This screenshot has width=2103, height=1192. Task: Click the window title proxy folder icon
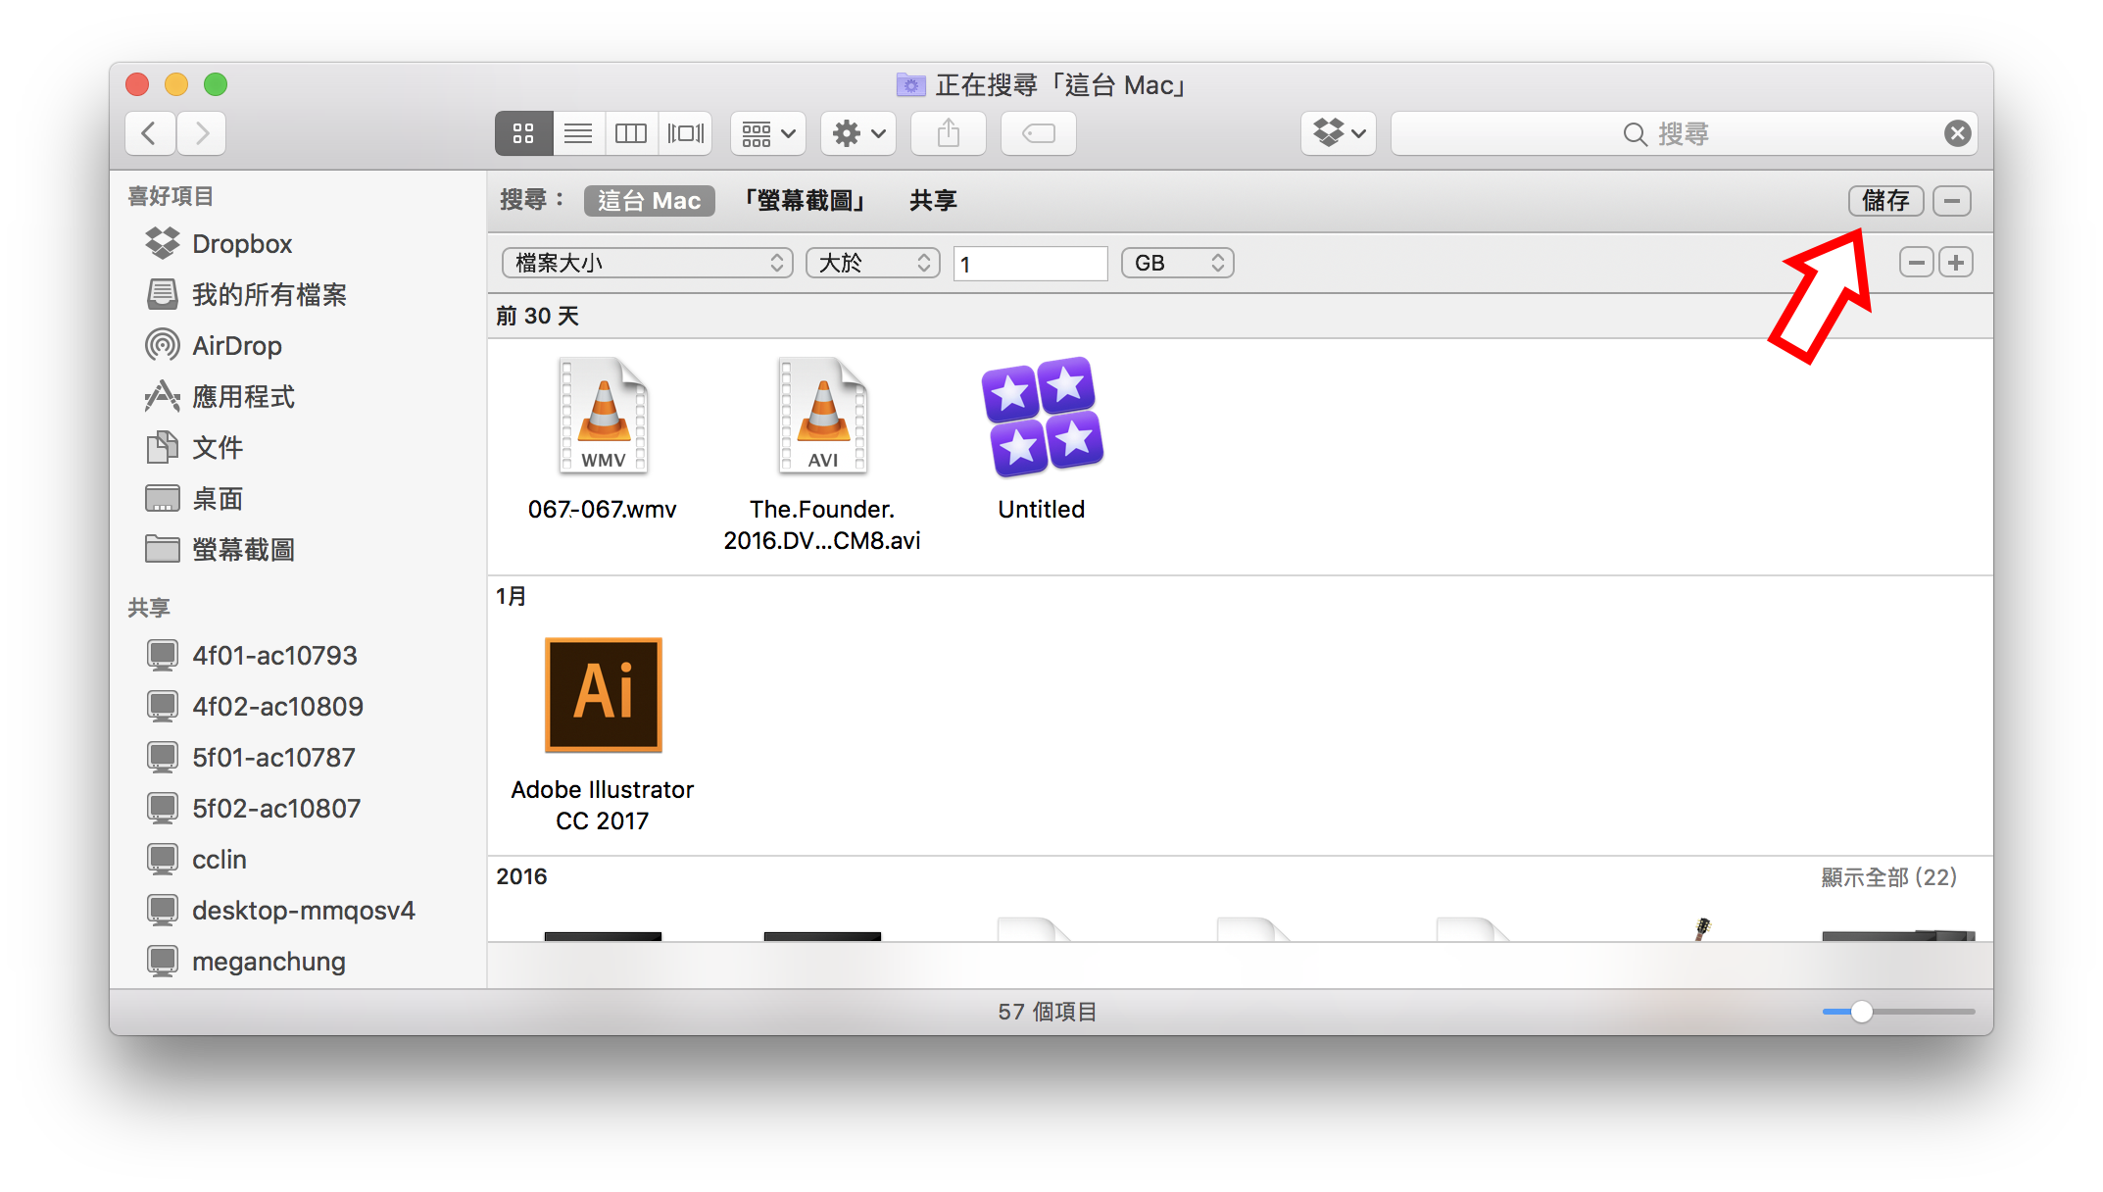910,85
